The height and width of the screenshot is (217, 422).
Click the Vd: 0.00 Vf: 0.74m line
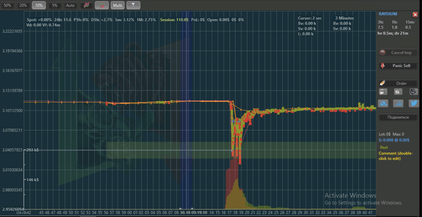point(43,25)
